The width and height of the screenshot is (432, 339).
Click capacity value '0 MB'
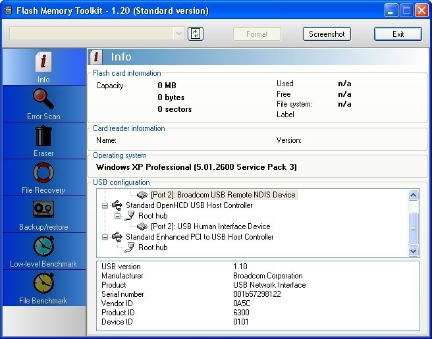pyautogui.click(x=167, y=86)
